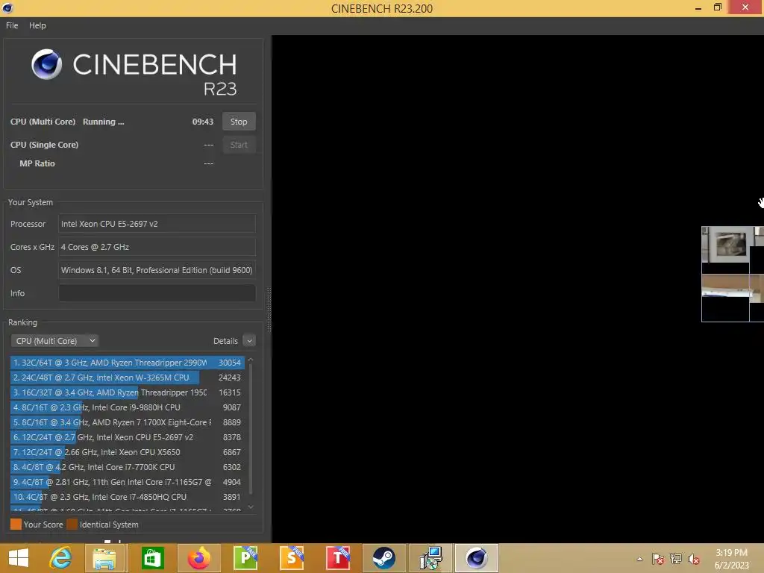The width and height of the screenshot is (764, 573).
Task: Select the Intel Core i7-4850HQ ranking row
Action: (x=127, y=497)
